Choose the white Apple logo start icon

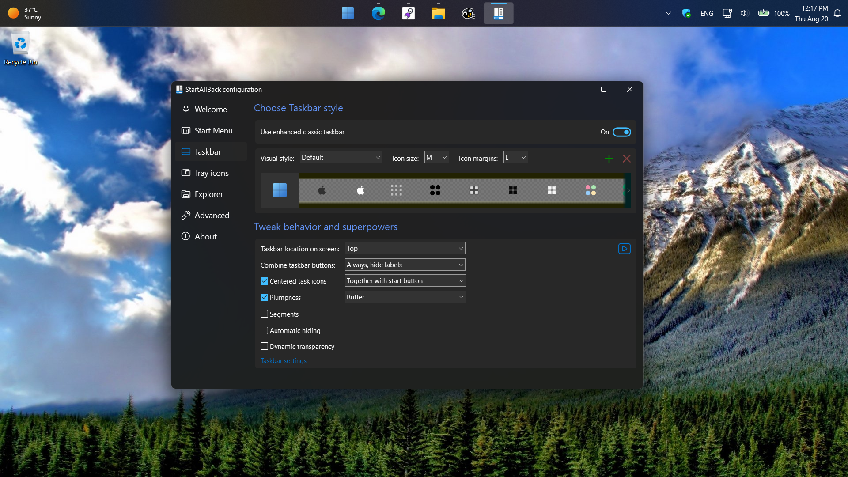361,190
